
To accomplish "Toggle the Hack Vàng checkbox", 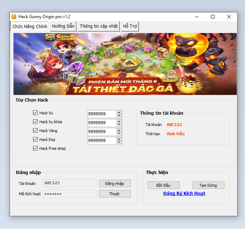I will coord(35,131).
